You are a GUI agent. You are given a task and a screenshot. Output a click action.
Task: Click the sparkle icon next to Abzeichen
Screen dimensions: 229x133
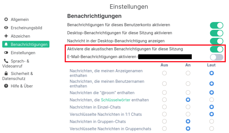pos(6,36)
